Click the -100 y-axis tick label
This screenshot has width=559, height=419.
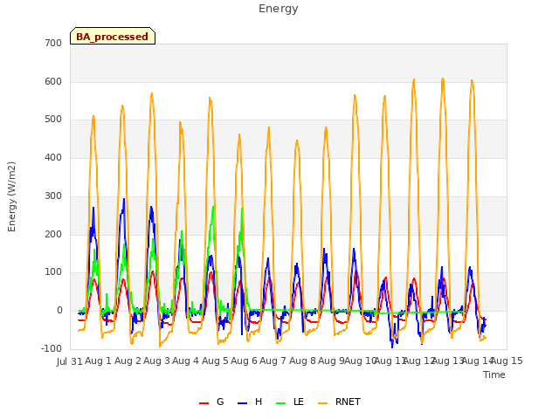(52, 348)
